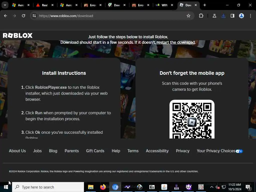The width and height of the screenshot is (256, 192).
Task: Open the network tray icon
Action: coord(224,187)
